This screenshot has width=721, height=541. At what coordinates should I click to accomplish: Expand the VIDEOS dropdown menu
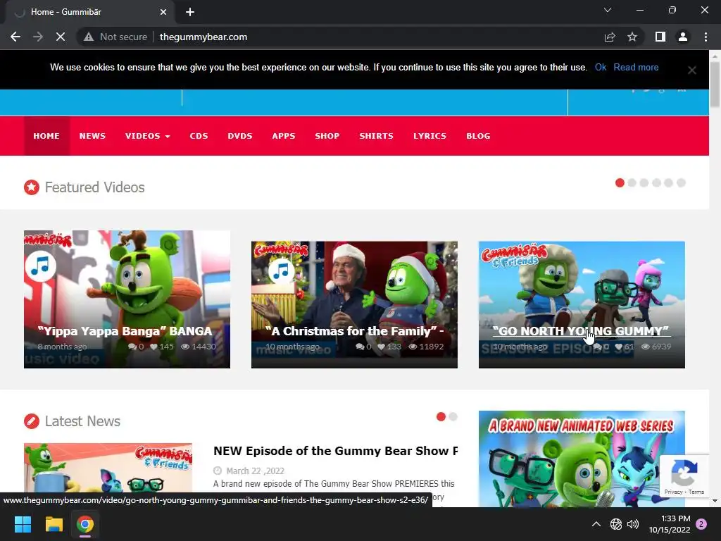click(148, 136)
